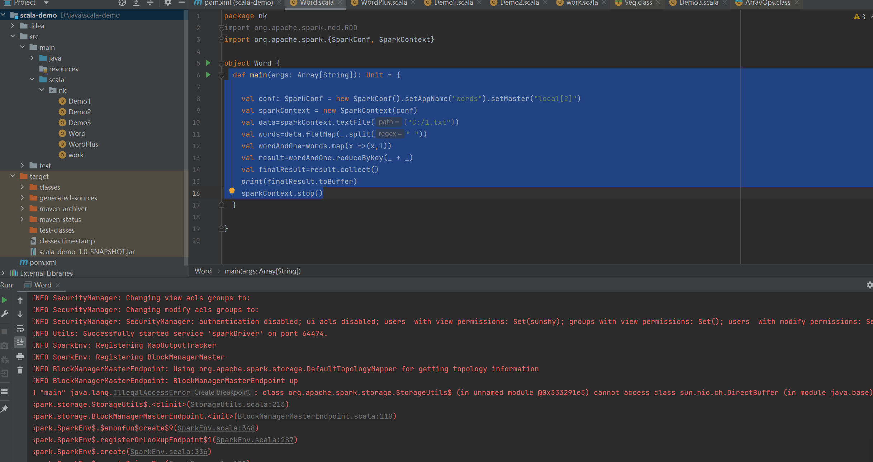Viewport: 873px width, 462px height.
Task: Click the wrench icon in Run panel
Action: (x=5, y=314)
